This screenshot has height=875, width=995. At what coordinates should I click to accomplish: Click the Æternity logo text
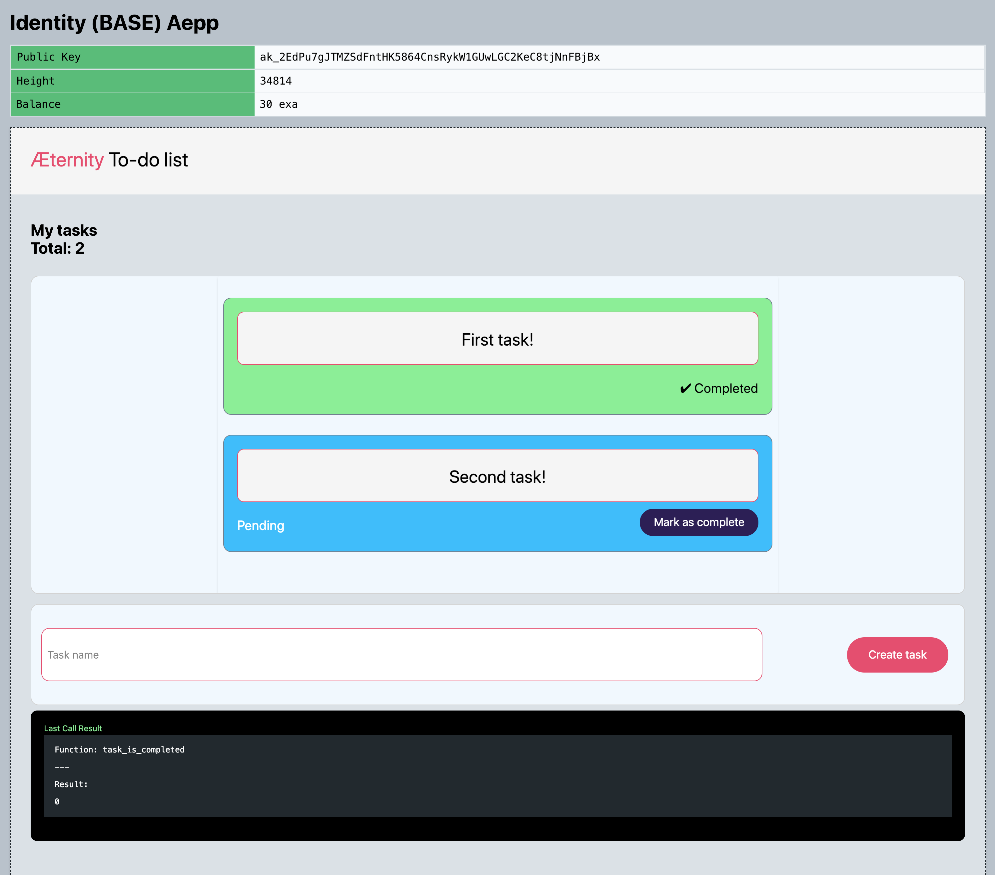[x=67, y=160]
